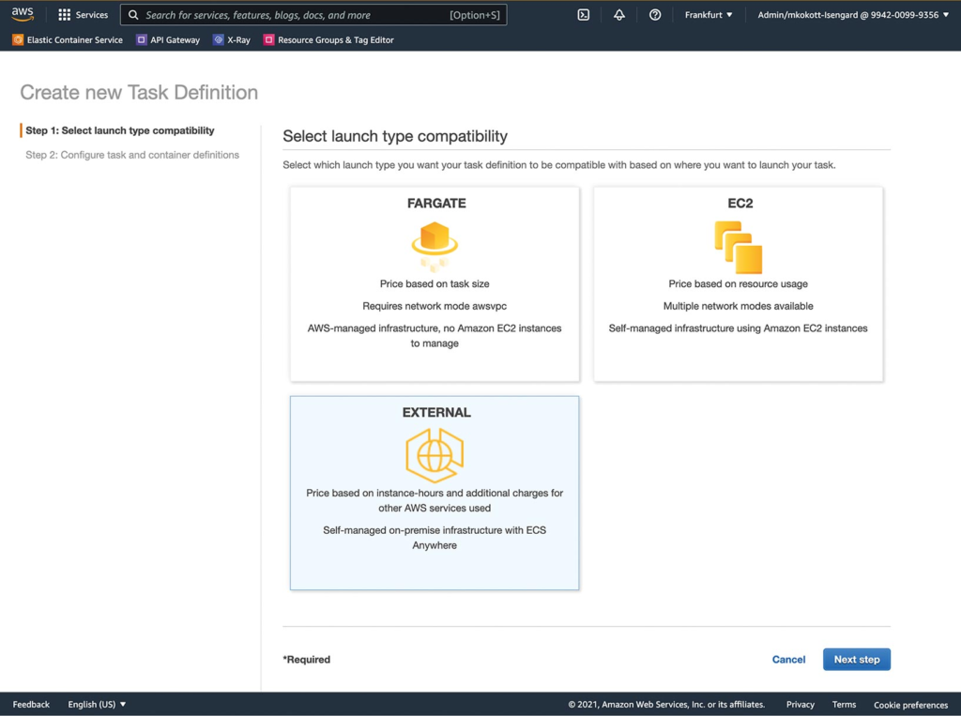Click the '*Required' note

coord(307,660)
